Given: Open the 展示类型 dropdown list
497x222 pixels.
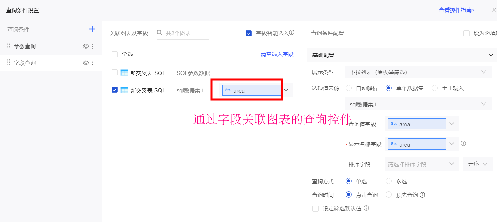Looking at the screenshot, I should pyautogui.click(x=418, y=72).
